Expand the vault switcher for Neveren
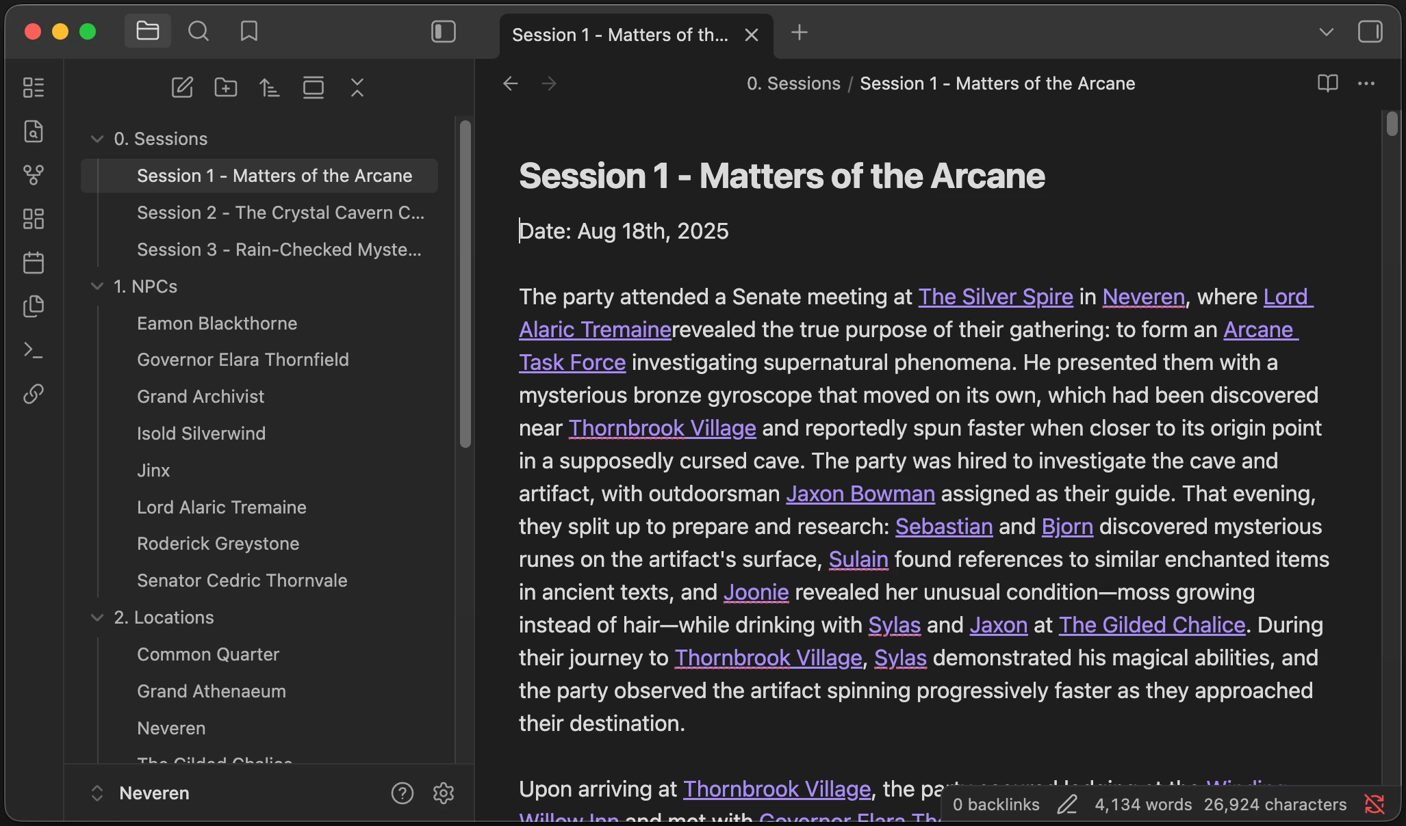The width and height of the screenshot is (1406, 826). 97,793
